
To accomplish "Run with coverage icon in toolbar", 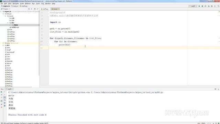I will point(206,6).
